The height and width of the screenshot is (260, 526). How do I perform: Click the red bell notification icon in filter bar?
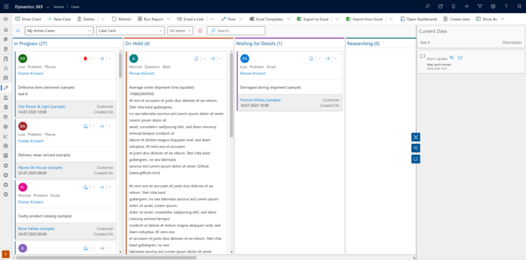point(200,30)
